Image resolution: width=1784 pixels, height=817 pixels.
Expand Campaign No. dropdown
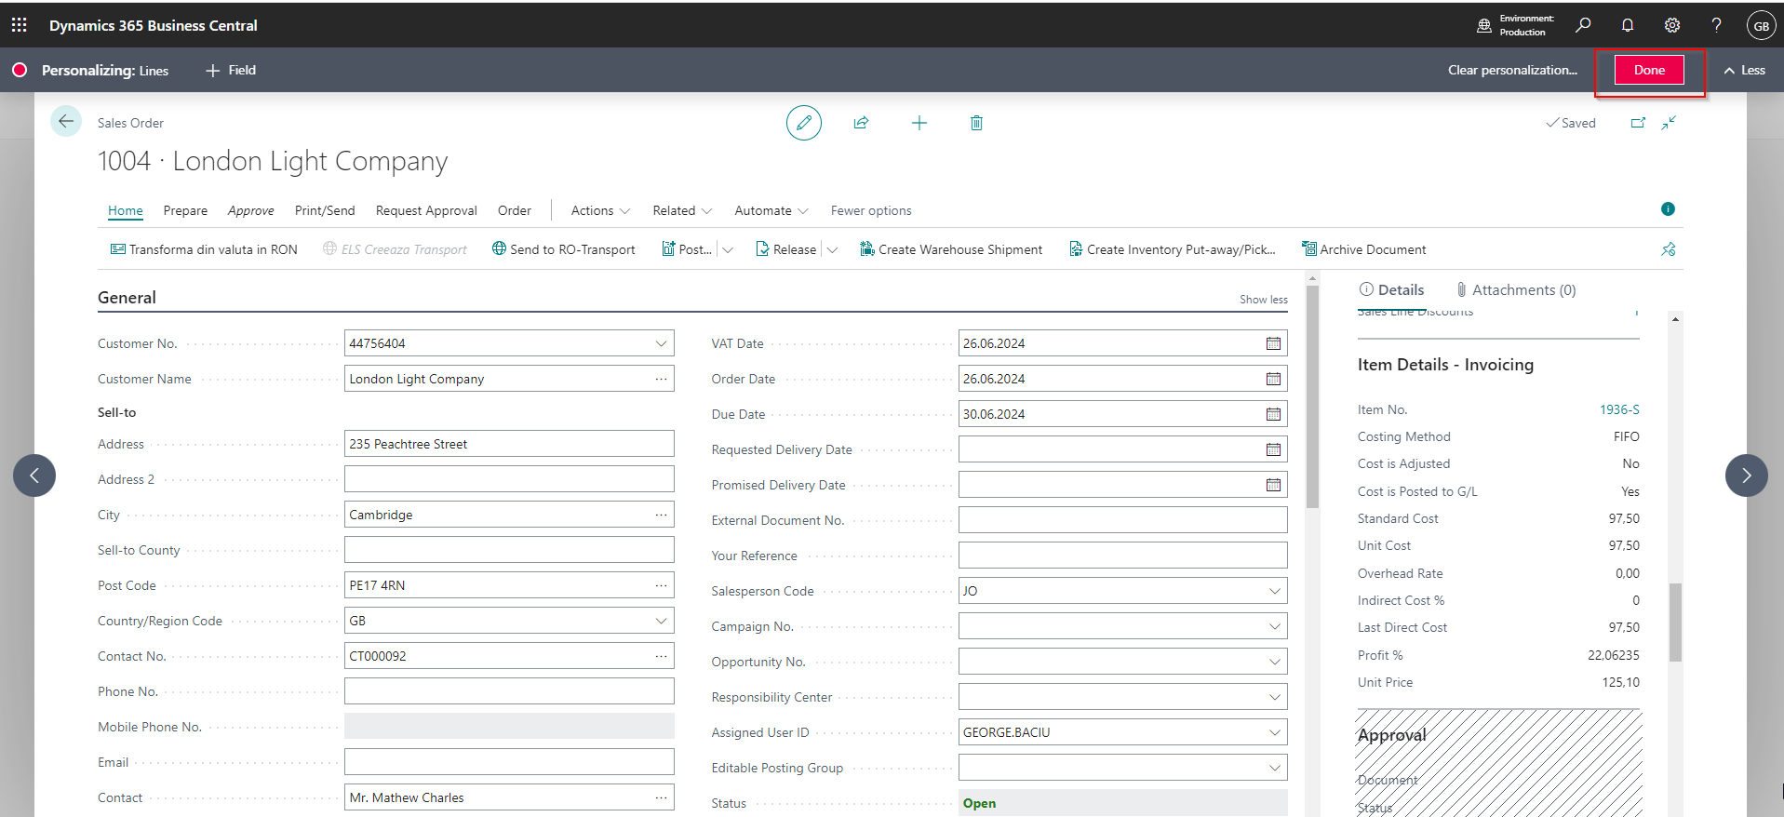pos(1274,626)
